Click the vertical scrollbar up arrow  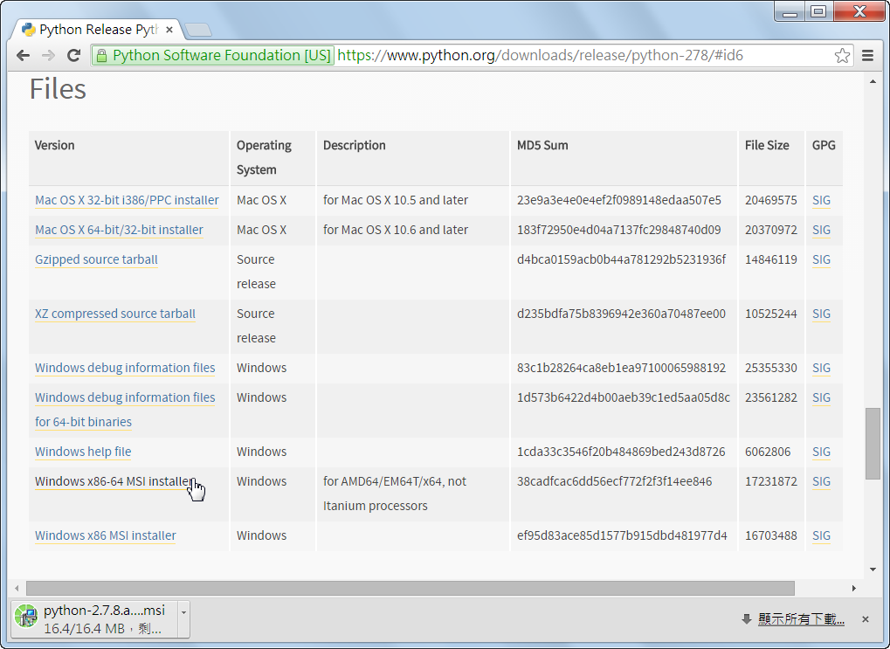(873, 82)
